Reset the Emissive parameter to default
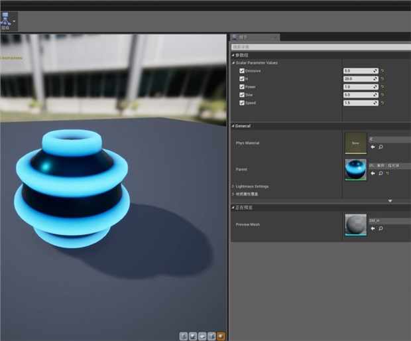Viewport: 411px width, 341px height. [x=382, y=71]
